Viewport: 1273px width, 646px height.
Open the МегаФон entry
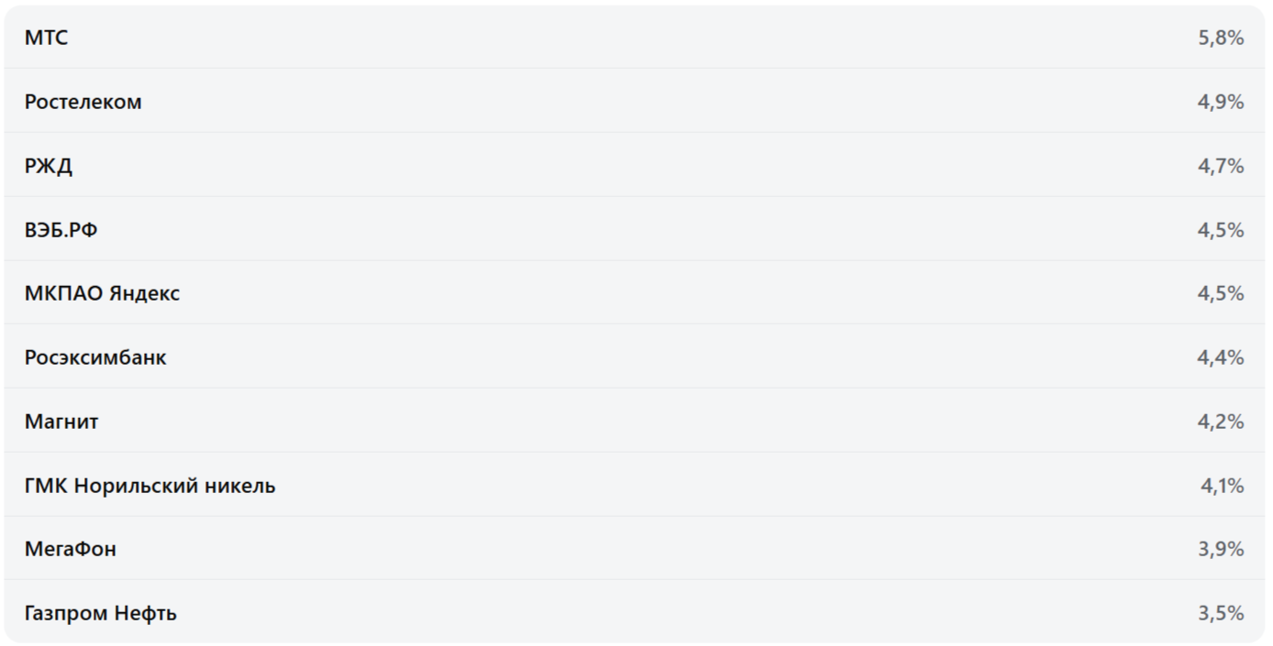point(71,549)
